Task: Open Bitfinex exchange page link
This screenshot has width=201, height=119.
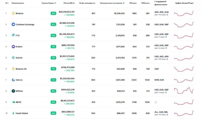Action: tap(19, 91)
